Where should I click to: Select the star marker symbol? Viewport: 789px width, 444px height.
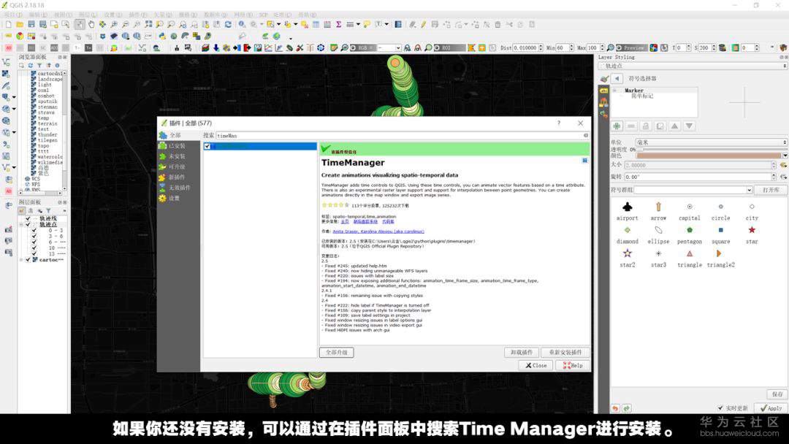point(752,234)
